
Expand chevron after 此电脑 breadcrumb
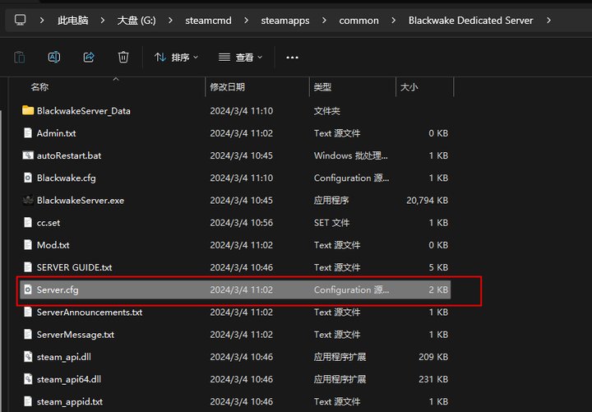coord(103,21)
